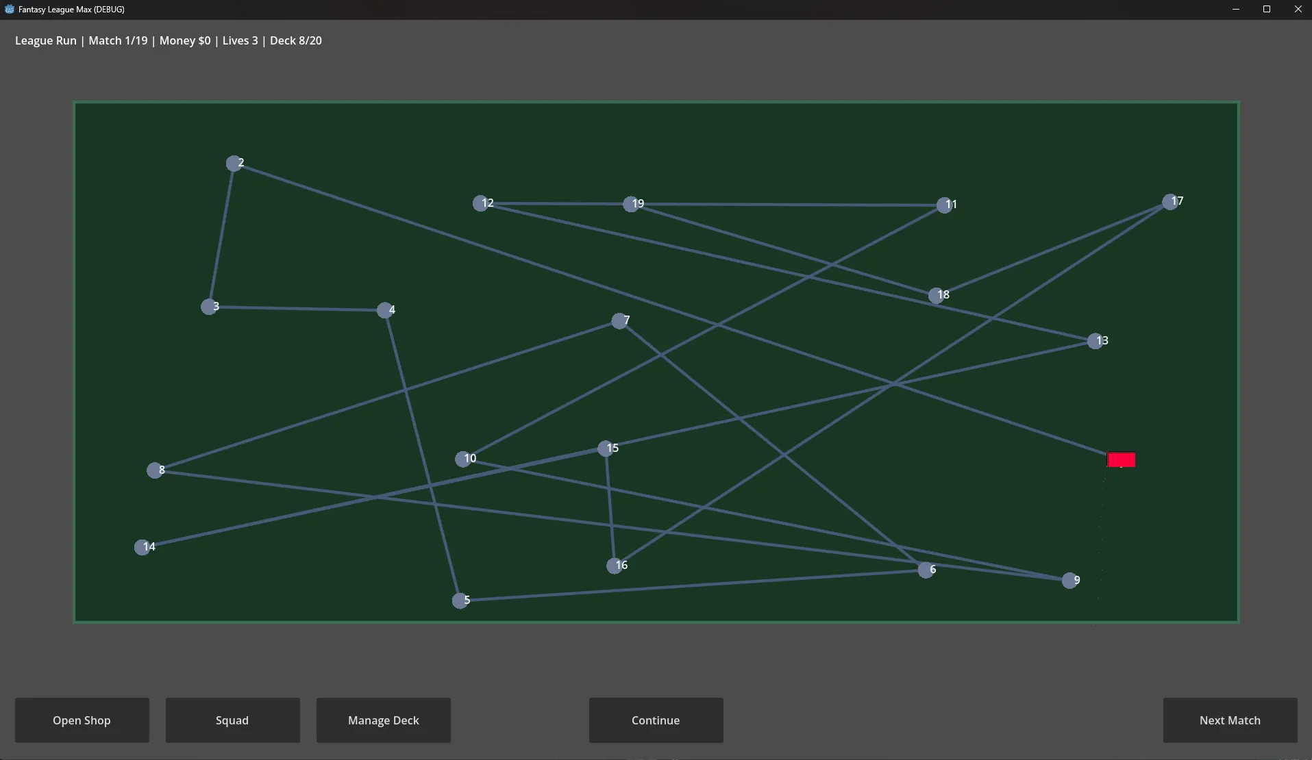Open the Squad screen
1312x760 pixels.
tap(232, 720)
